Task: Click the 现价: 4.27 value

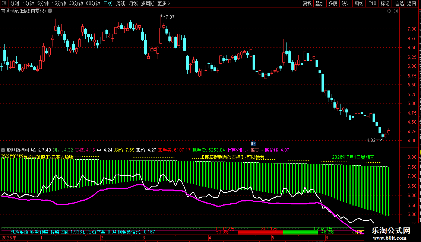Action: [146, 150]
